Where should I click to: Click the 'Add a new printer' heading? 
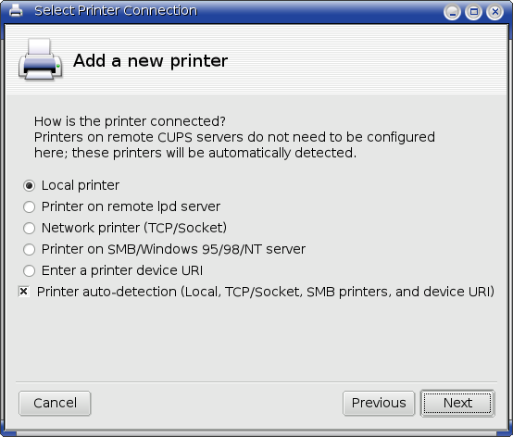click(151, 61)
